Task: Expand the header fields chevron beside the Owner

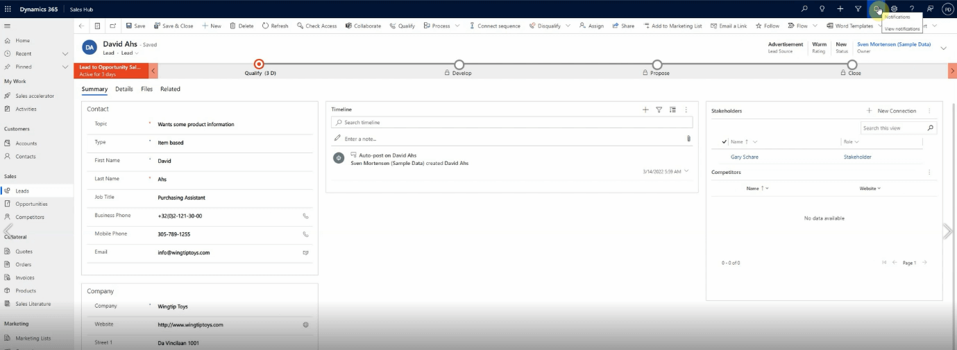Action: [943, 48]
